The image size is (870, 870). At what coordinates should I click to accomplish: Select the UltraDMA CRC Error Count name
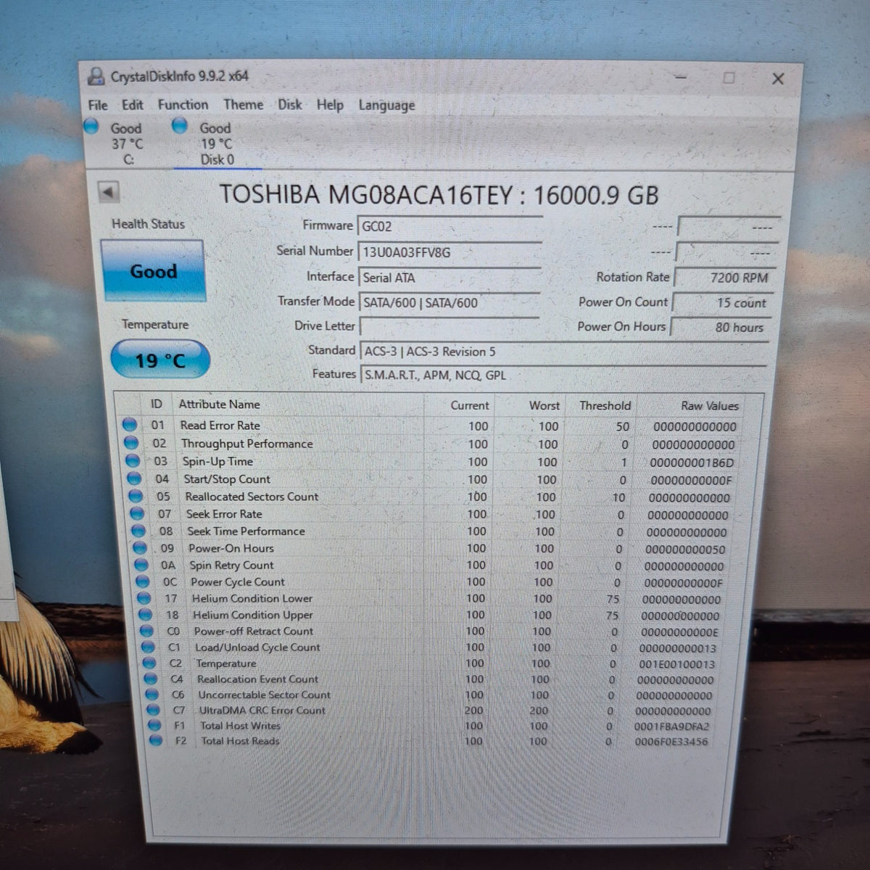(x=262, y=710)
